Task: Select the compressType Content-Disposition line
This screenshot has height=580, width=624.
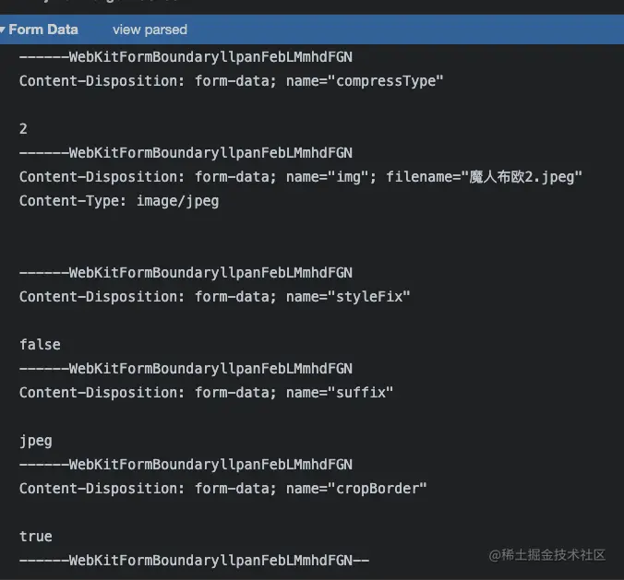Action: click(x=231, y=81)
